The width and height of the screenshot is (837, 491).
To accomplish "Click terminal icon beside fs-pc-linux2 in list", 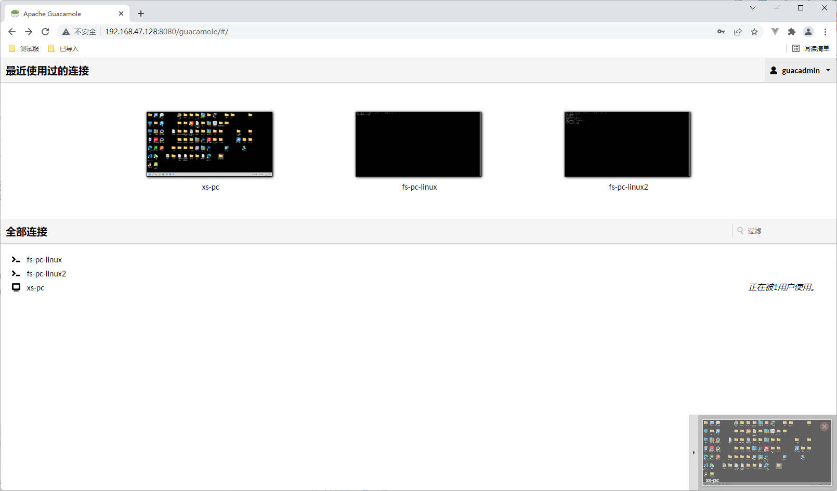I will pyautogui.click(x=16, y=274).
